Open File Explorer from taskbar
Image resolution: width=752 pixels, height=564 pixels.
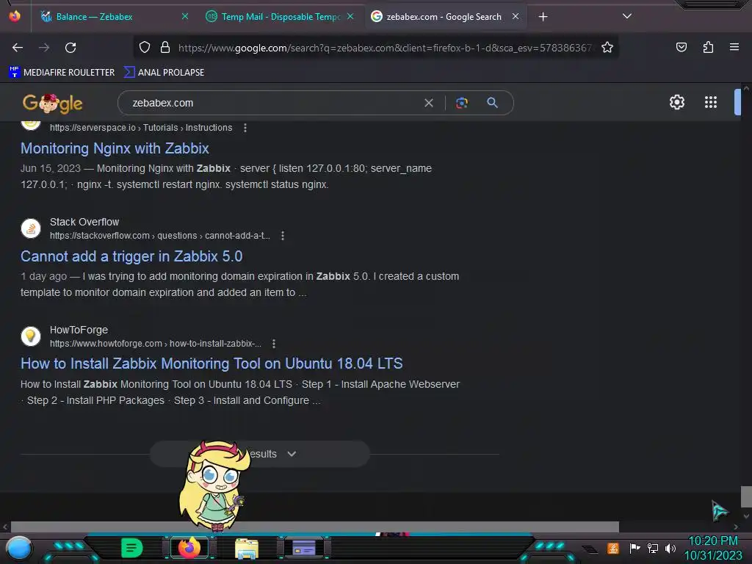(247, 548)
